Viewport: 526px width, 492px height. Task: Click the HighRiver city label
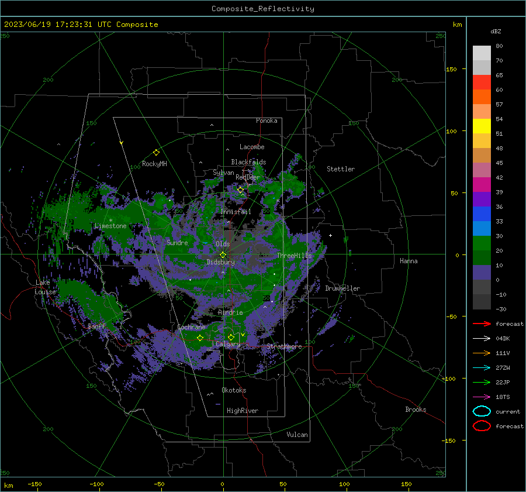[243, 411]
